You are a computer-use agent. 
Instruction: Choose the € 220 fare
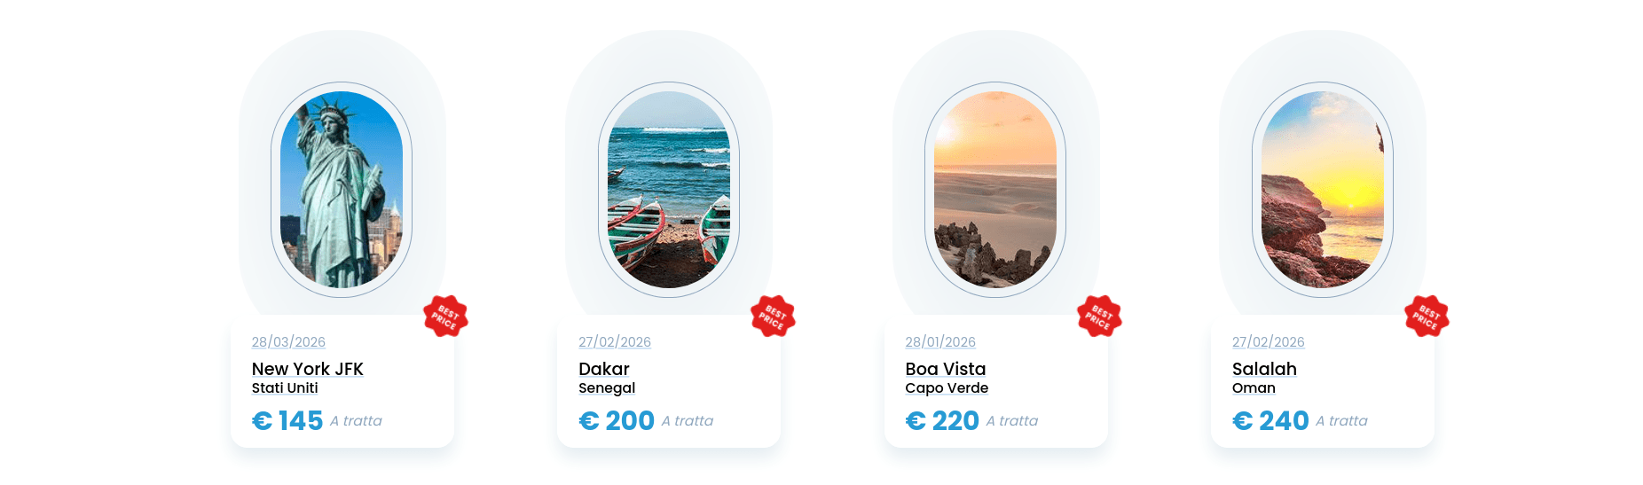coord(942,421)
